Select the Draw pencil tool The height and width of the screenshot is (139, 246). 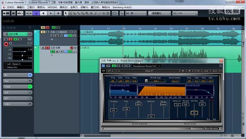click(95, 13)
